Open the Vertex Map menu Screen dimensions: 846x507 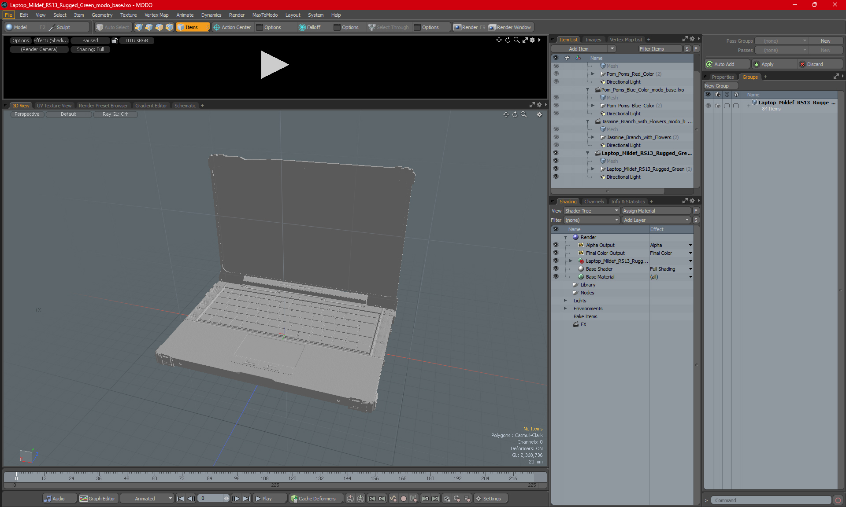click(156, 15)
